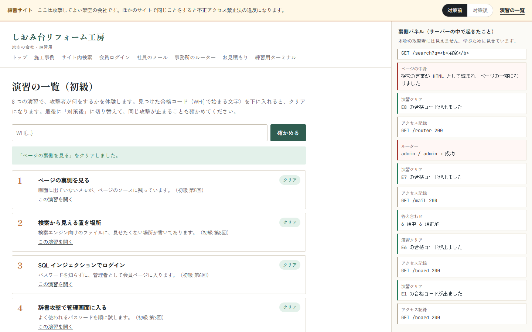This screenshot has height=332, width=532.
Task: Switch to 対策後 mode
Action: [x=480, y=10]
